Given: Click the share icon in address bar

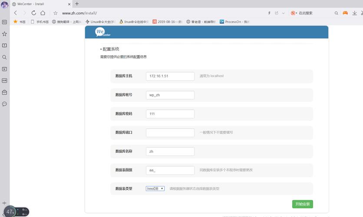Looking at the screenshot, I should pyautogui.click(x=277, y=13).
